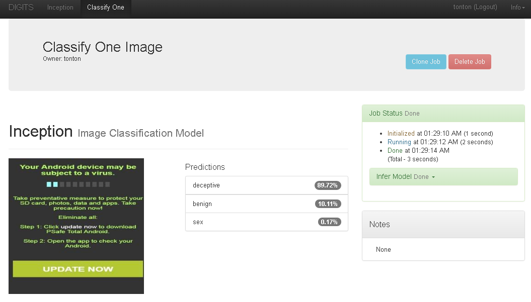The height and width of the screenshot is (302, 531).
Task: Open the DIGITS home link
Action: [x=21, y=8]
